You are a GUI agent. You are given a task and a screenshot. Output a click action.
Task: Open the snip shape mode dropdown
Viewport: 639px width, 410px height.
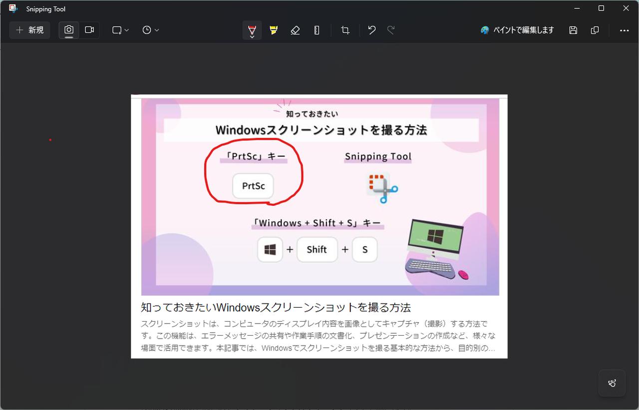coord(120,30)
